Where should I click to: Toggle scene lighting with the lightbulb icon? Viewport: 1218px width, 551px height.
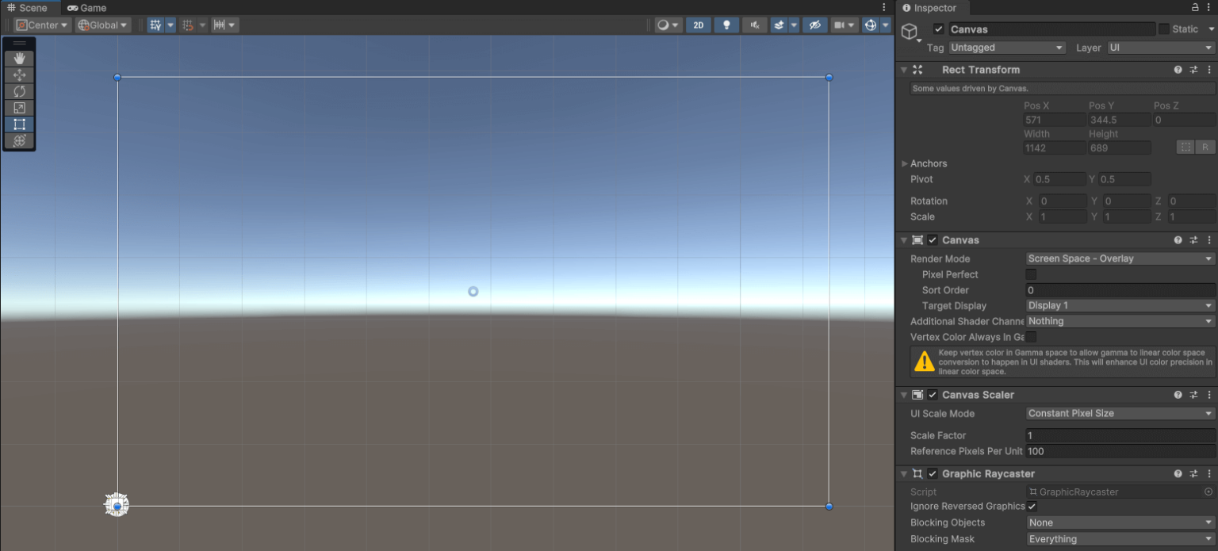tap(726, 25)
